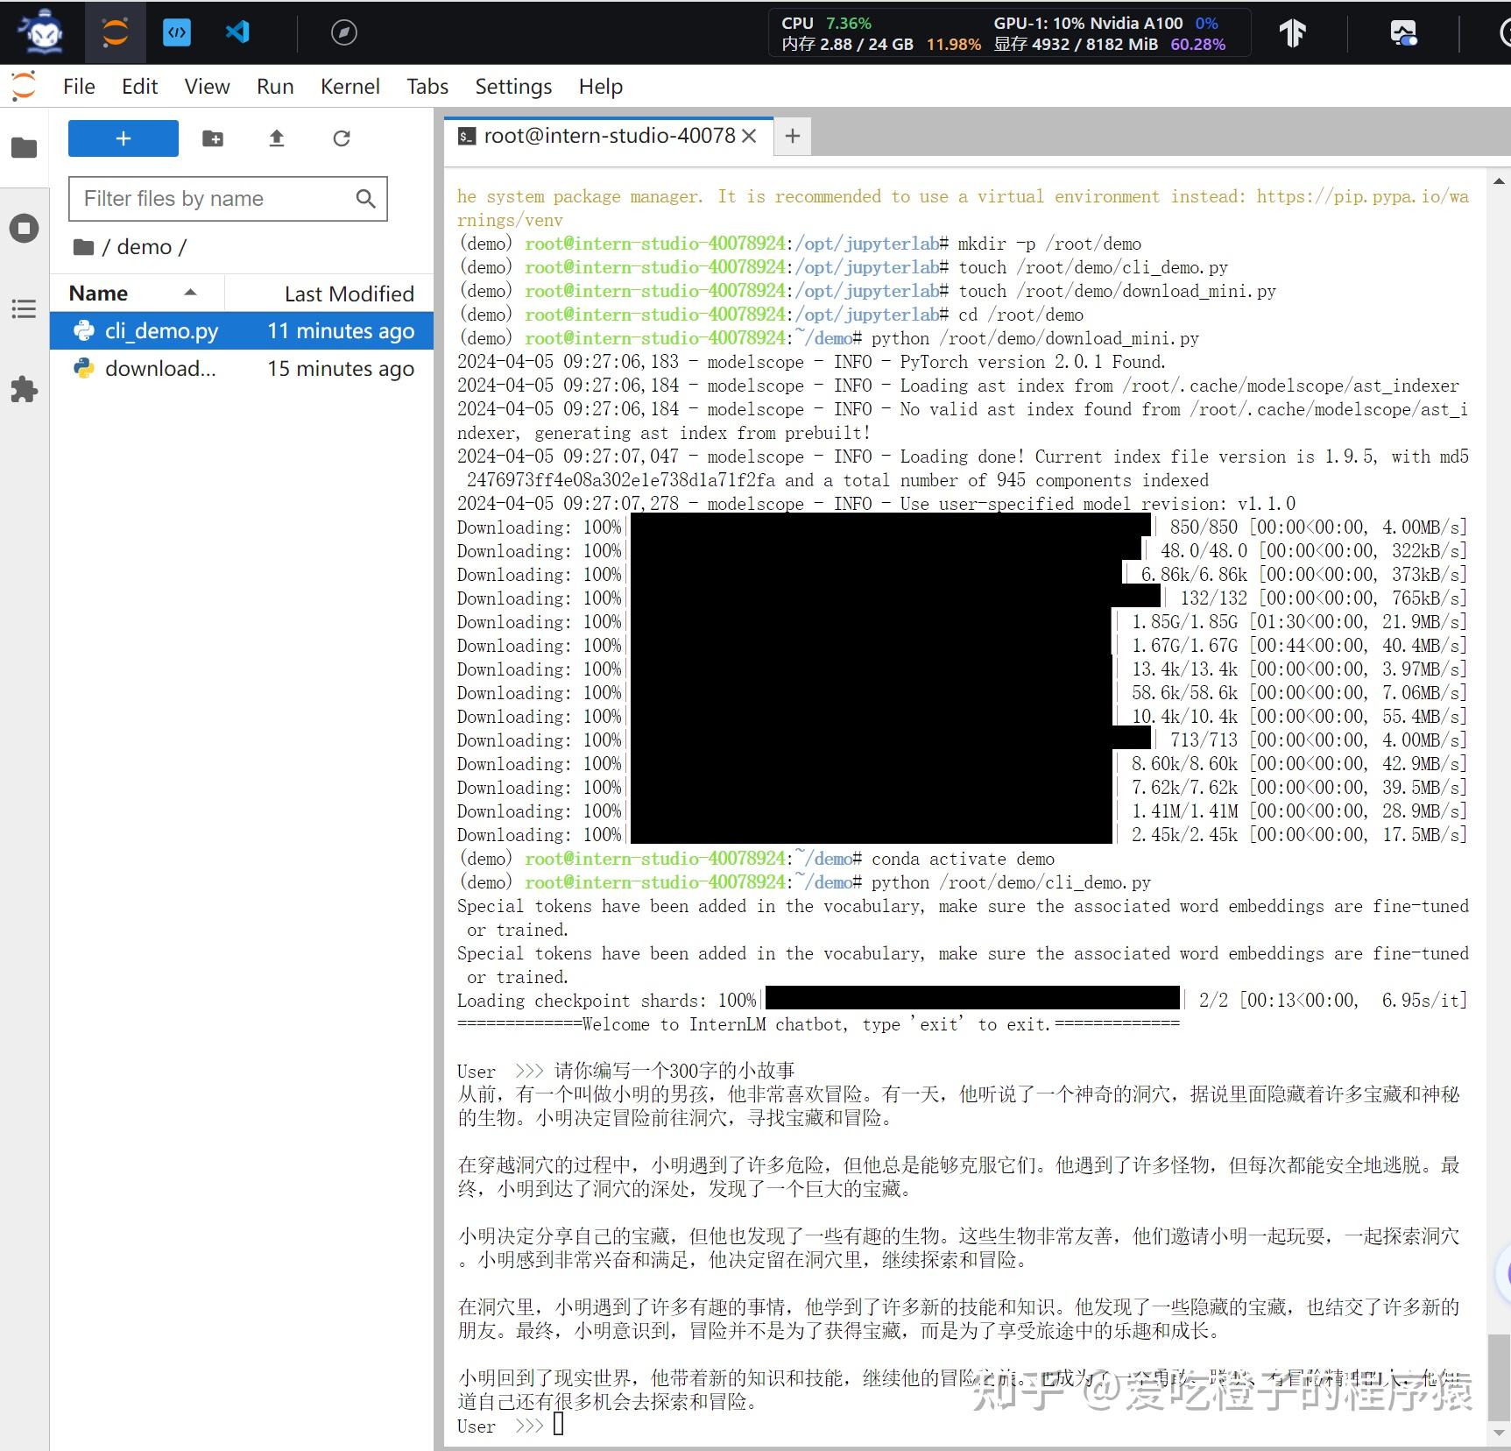Sort files by Name column header
Viewport: 1511px width, 1451px height.
[138, 294]
